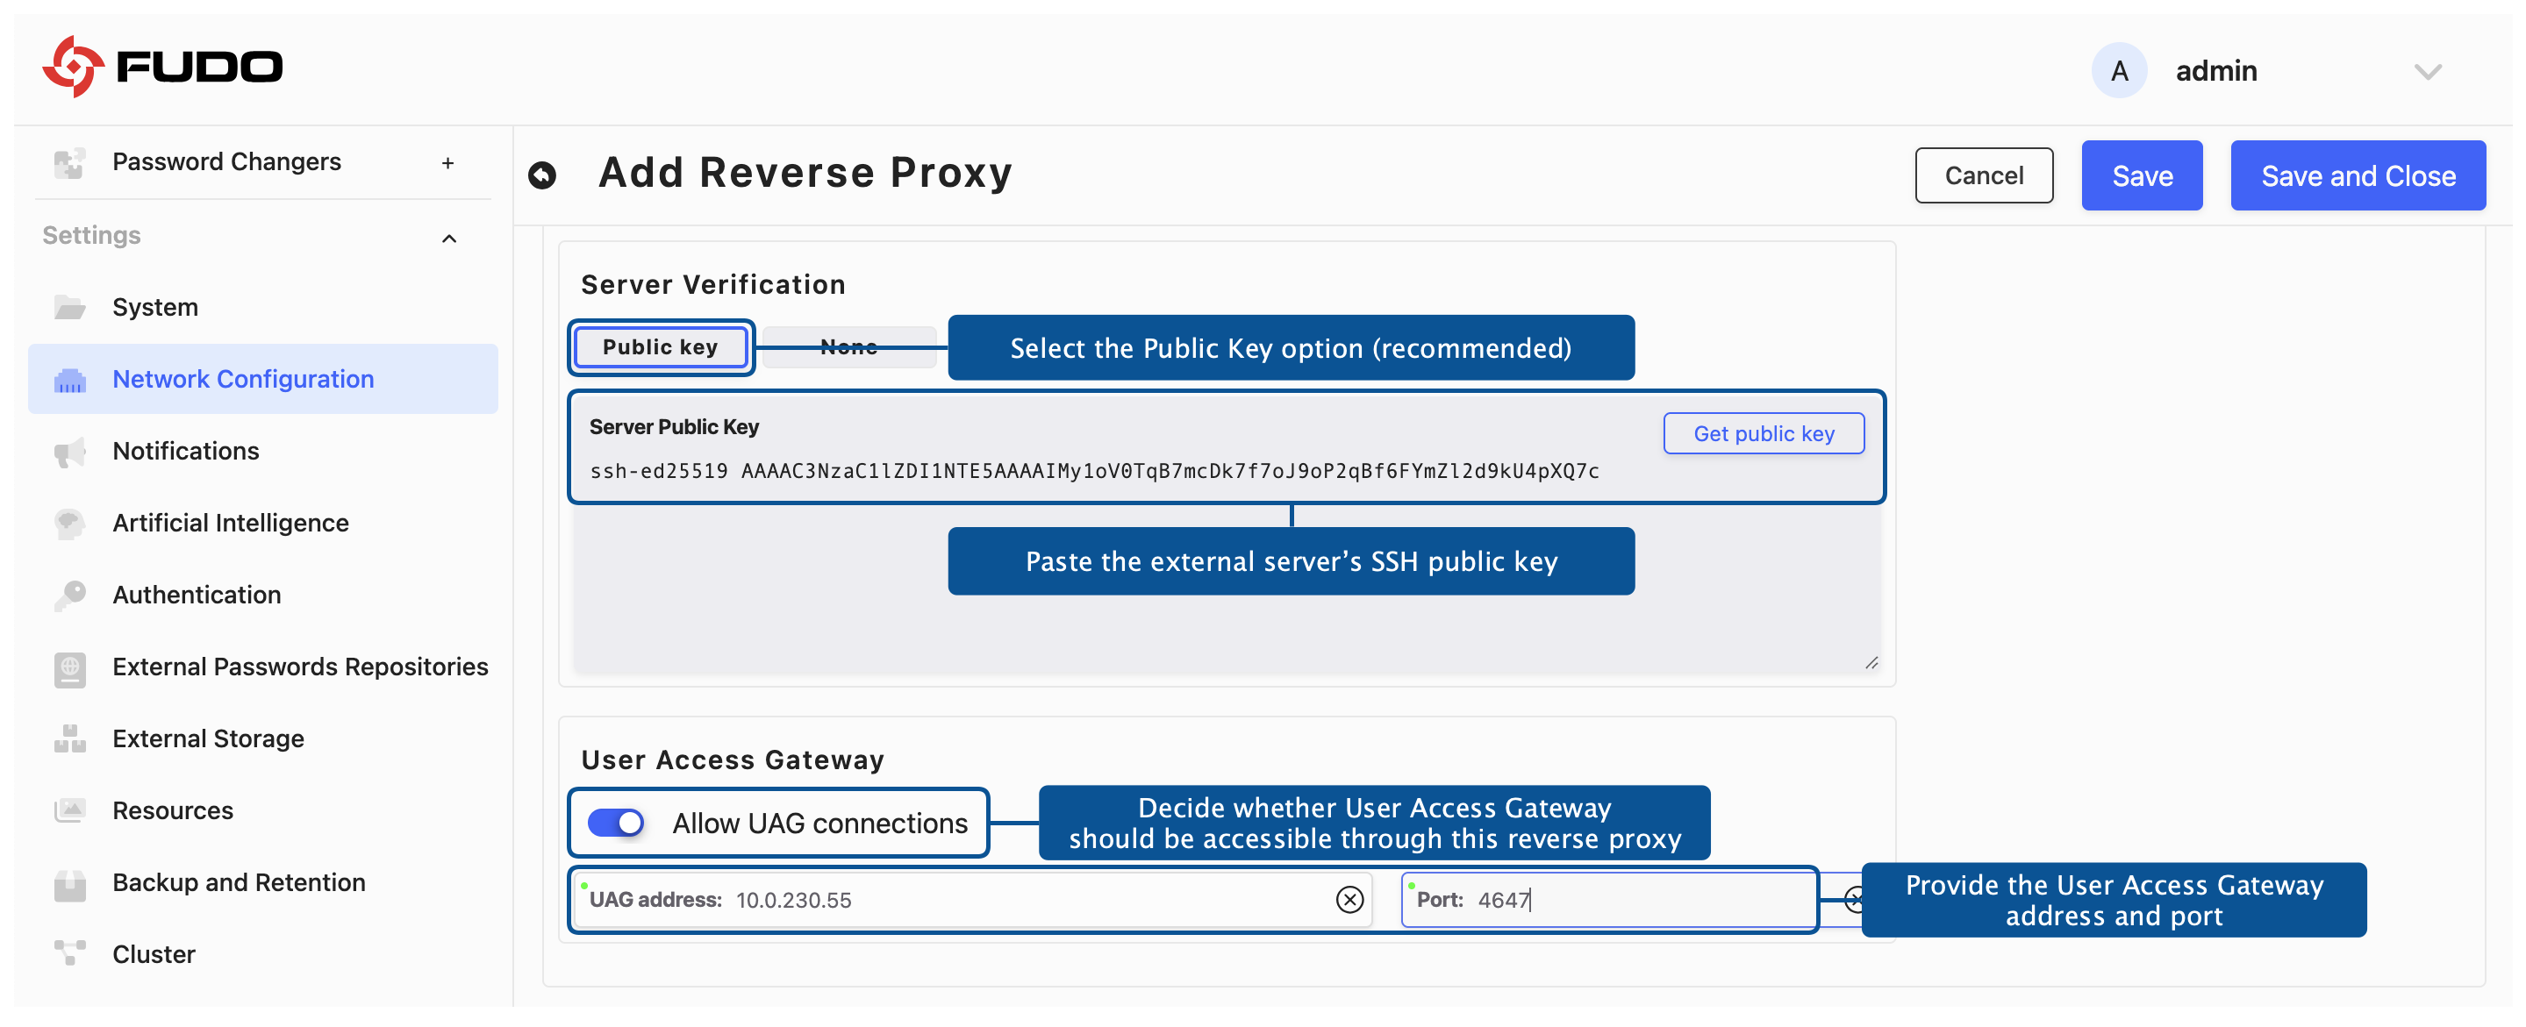The height and width of the screenshot is (1027, 2526).
Task: Click the Fudo logo
Action: (x=163, y=67)
